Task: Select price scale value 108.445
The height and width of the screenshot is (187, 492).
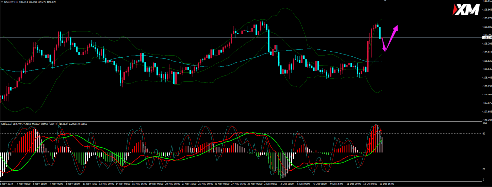Action: tap(488, 77)
